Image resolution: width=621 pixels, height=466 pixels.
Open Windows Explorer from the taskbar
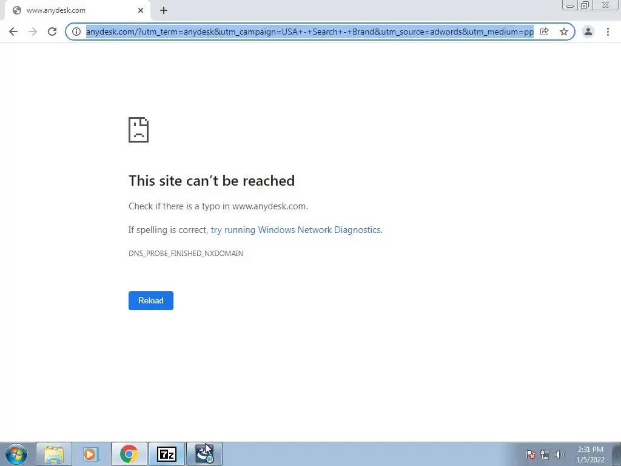pyautogui.click(x=54, y=454)
